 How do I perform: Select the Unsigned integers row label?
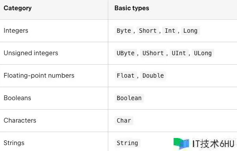31,53
